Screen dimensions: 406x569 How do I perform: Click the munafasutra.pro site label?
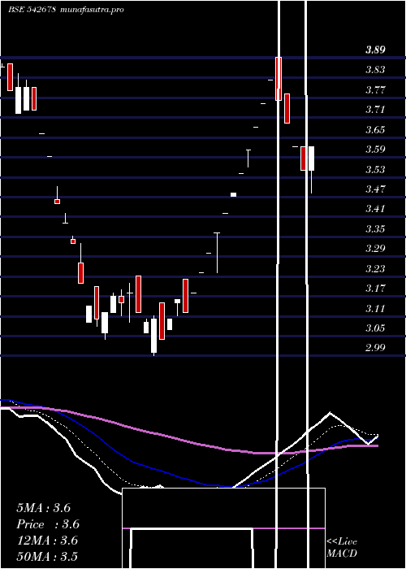click(91, 10)
